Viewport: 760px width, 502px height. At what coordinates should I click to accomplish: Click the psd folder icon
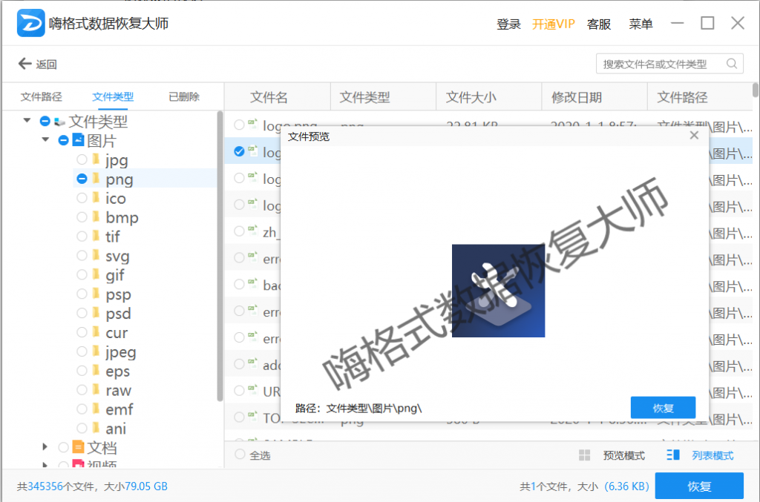pyautogui.click(x=96, y=313)
